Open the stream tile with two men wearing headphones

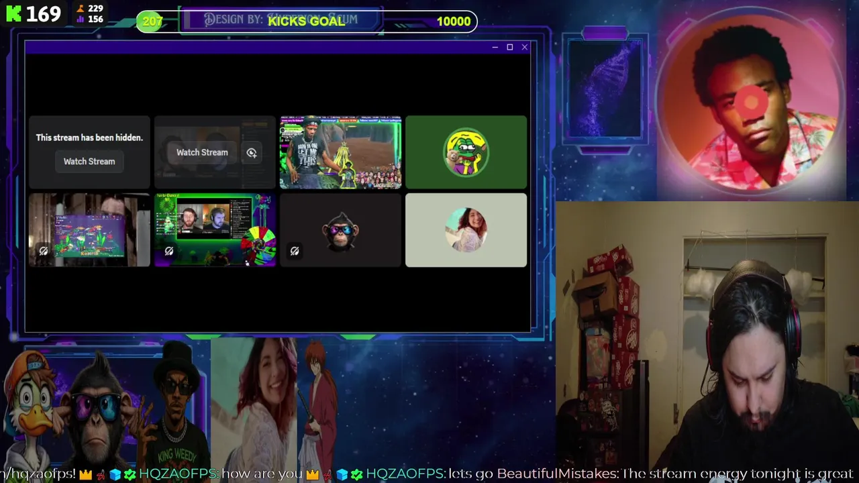point(215,230)
